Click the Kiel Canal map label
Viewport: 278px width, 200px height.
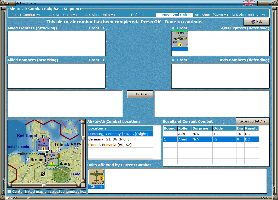[27, 136]
